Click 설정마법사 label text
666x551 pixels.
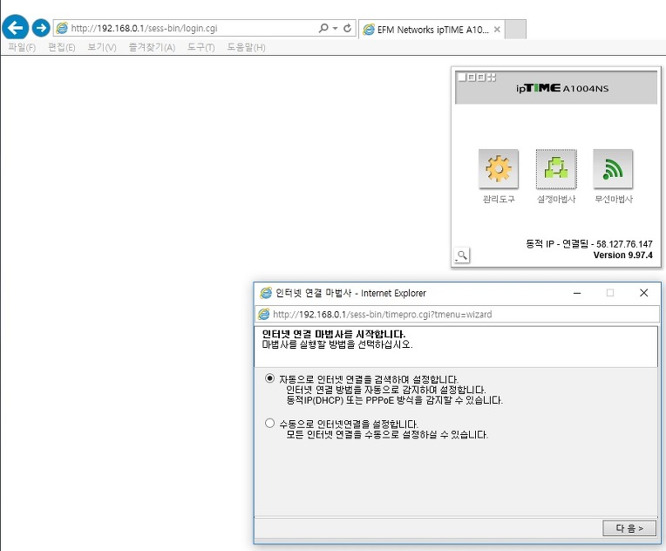point(556,199)
